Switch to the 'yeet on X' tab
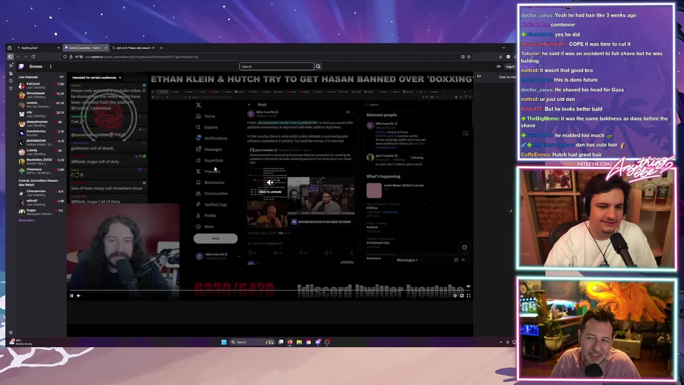 132,48
